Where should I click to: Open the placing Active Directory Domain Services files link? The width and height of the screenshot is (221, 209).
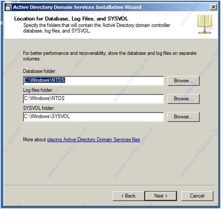coord(94,140)
